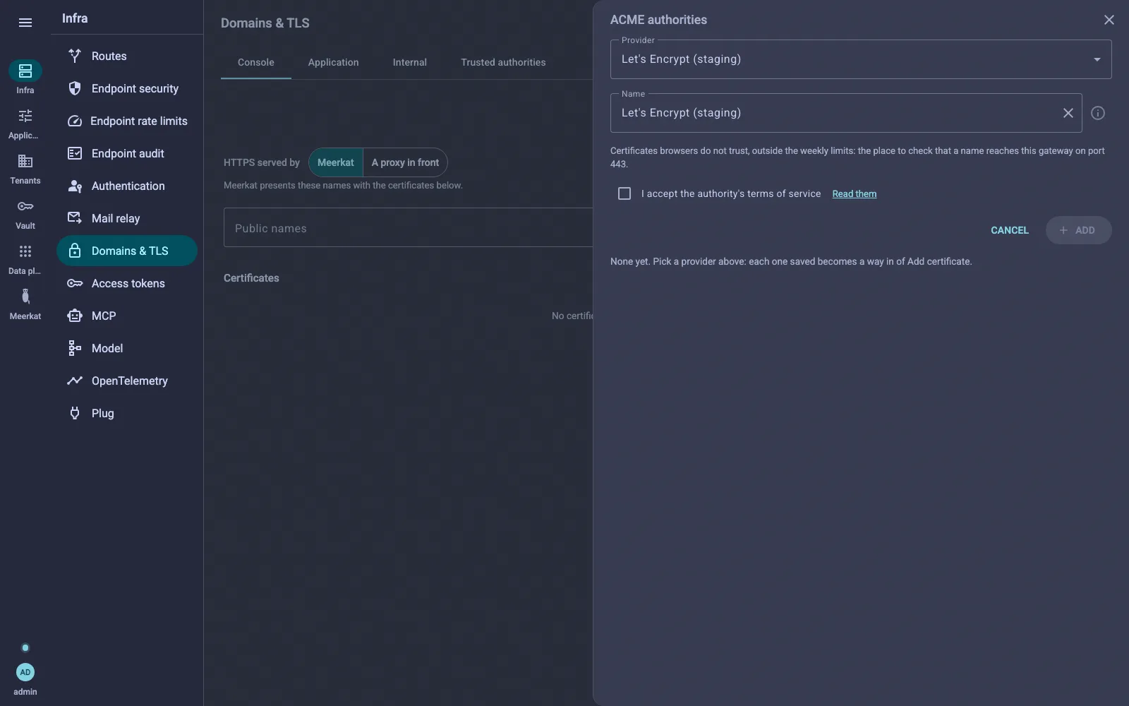Viewport: 1129px width, 706px height.
Task: Click the OpenTelemetry chart icon
Action: [75, 381]
